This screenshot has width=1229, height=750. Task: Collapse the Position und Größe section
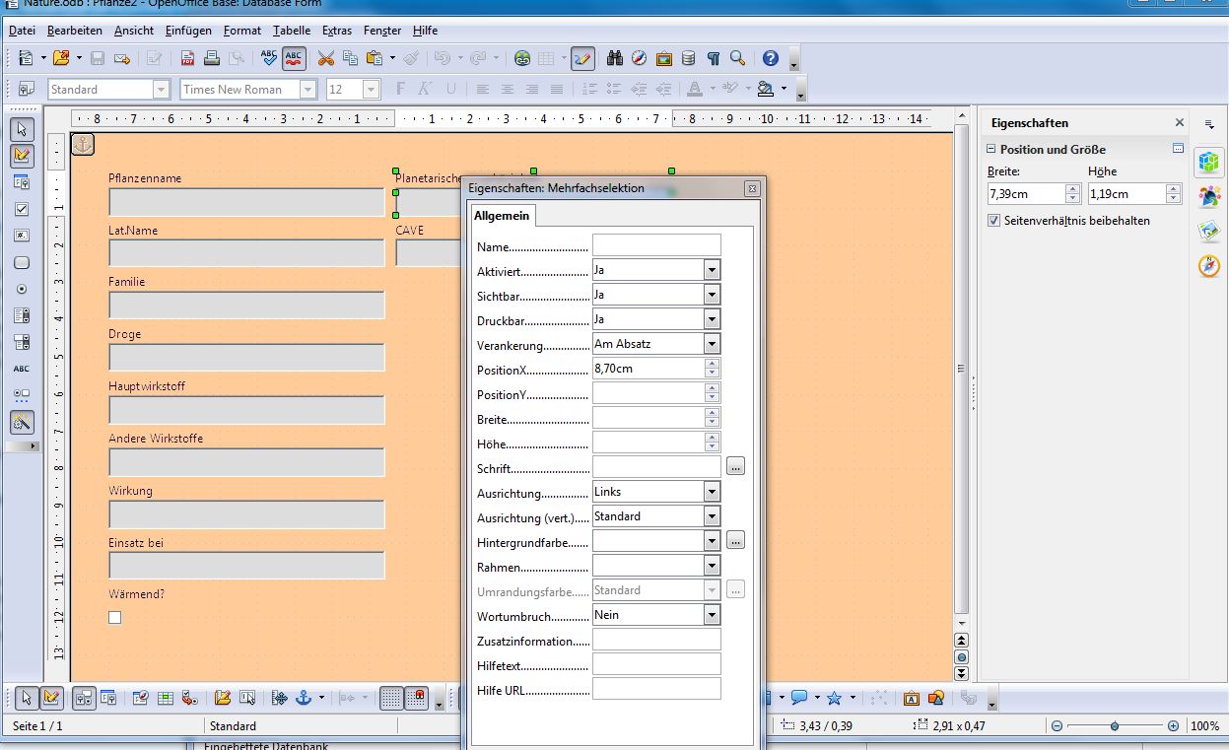[x=991, y=150]
